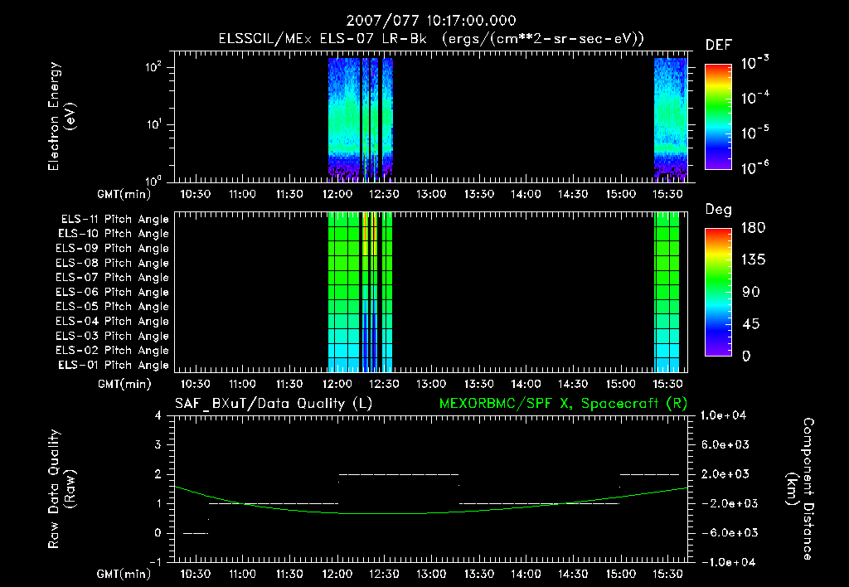Click the '1.0e+04' right-axis value
The width and height of the screenshot is (849, 587).
pos(723,415)
